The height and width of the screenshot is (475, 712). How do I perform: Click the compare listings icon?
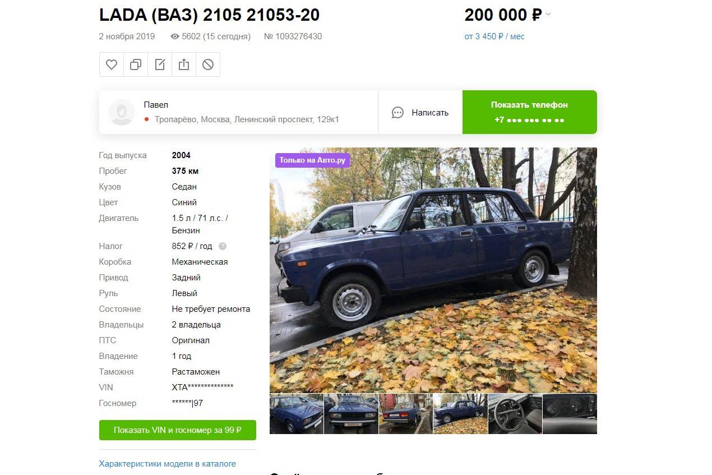pos(136,64)
